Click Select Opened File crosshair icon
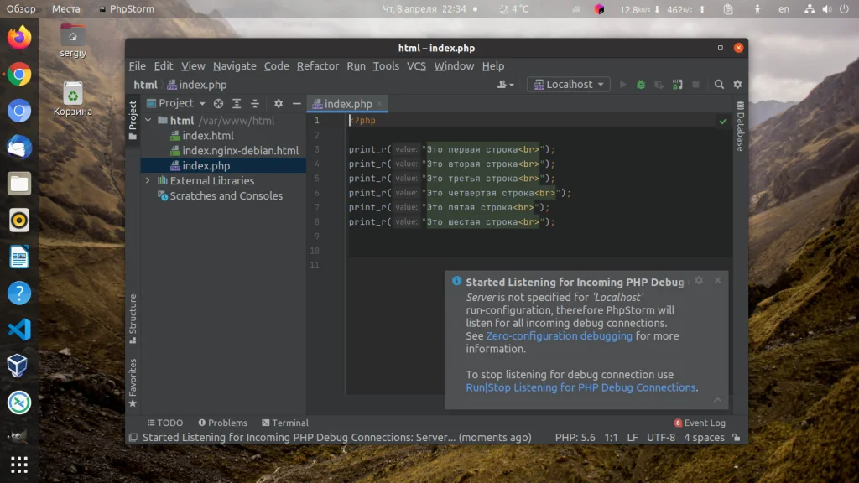 pos(218,103)
